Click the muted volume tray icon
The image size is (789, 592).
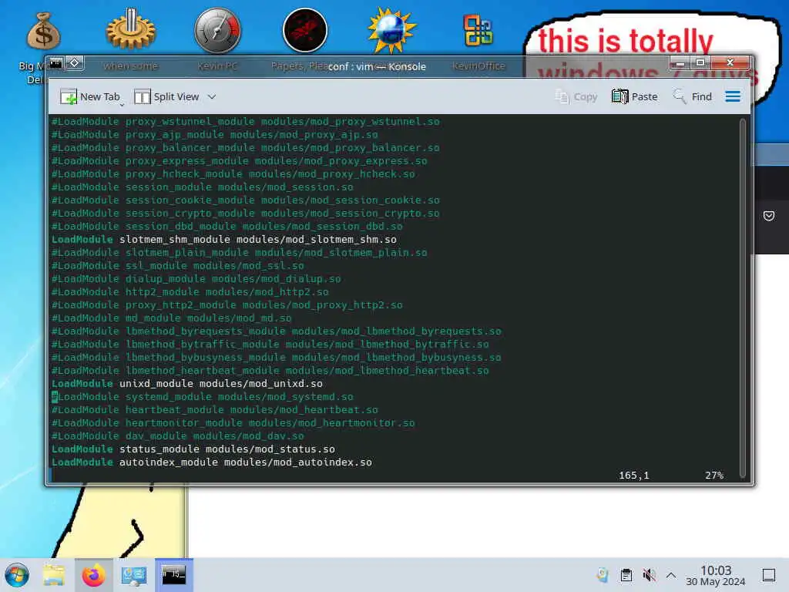click(x=649, y=575)
